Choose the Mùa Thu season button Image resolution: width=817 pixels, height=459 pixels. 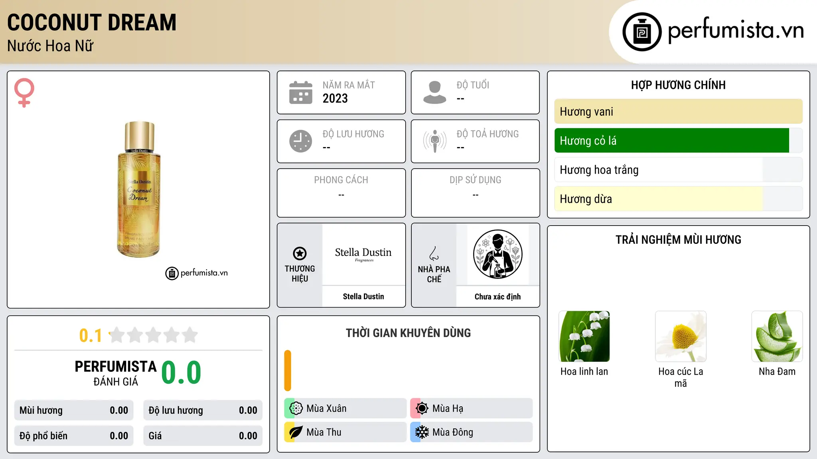pyautogui.click(x=345, y=432)
